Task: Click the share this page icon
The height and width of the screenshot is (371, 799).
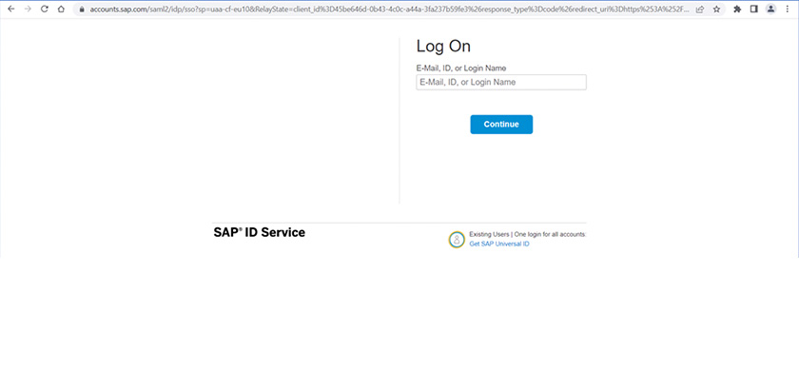Action: click(x=700, y=9)
